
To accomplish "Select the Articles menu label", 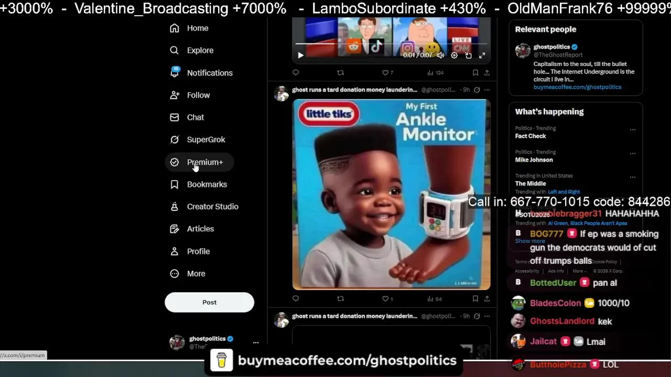I will point(200,229).
